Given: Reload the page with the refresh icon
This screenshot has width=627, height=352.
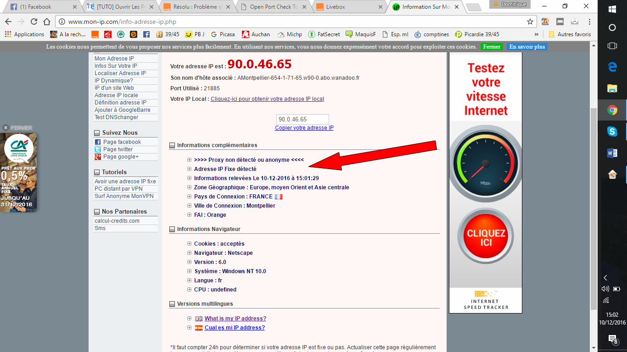Looking at the screenshot, I should click(34, 22).
